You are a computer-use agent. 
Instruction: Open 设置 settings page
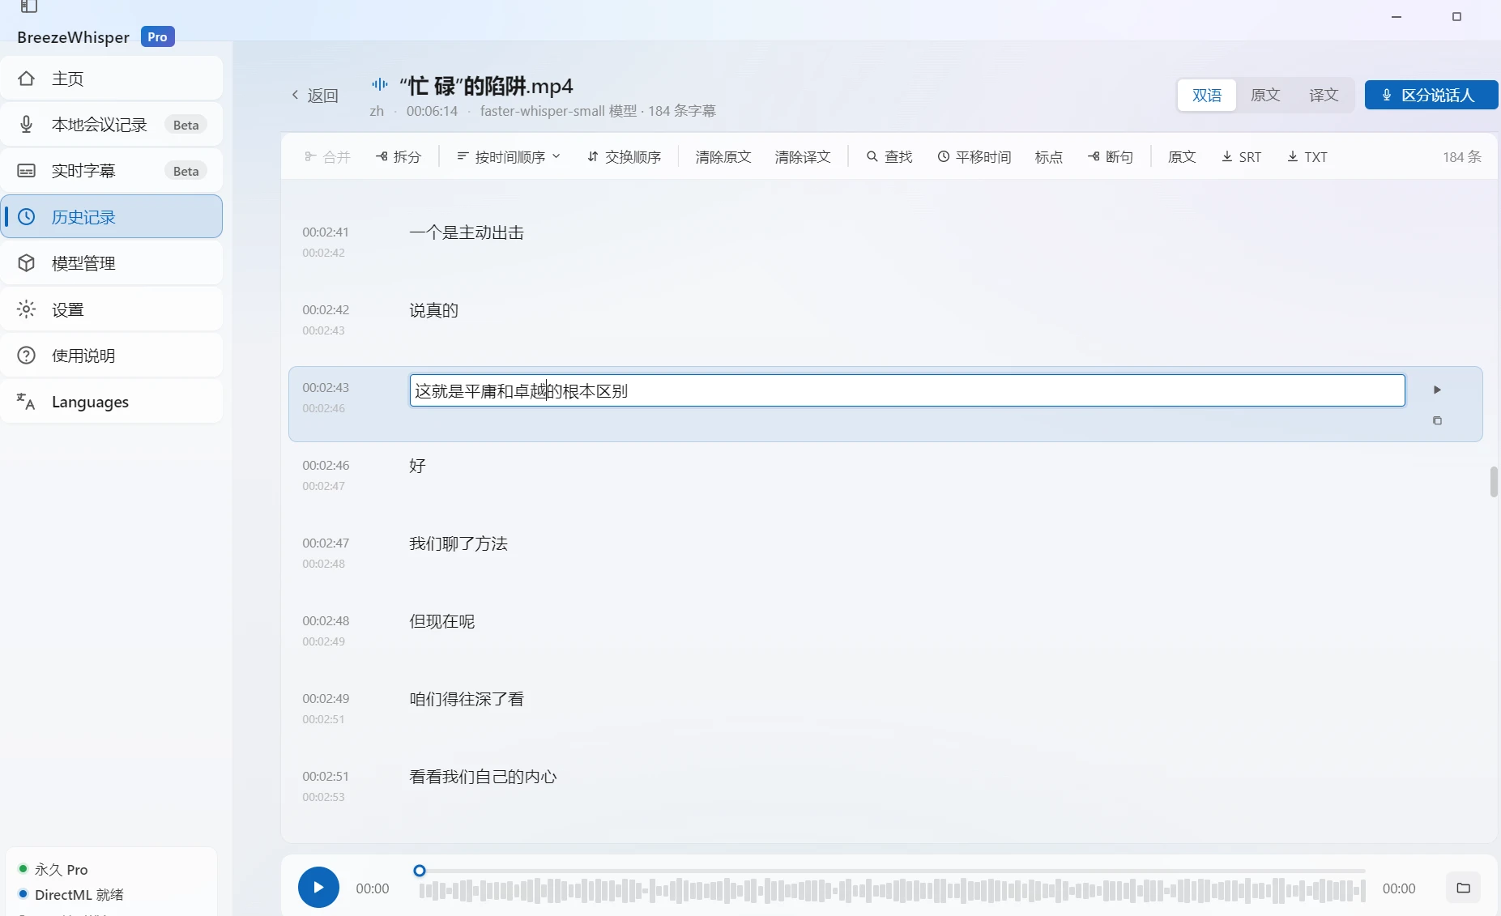tap(112, 309)
